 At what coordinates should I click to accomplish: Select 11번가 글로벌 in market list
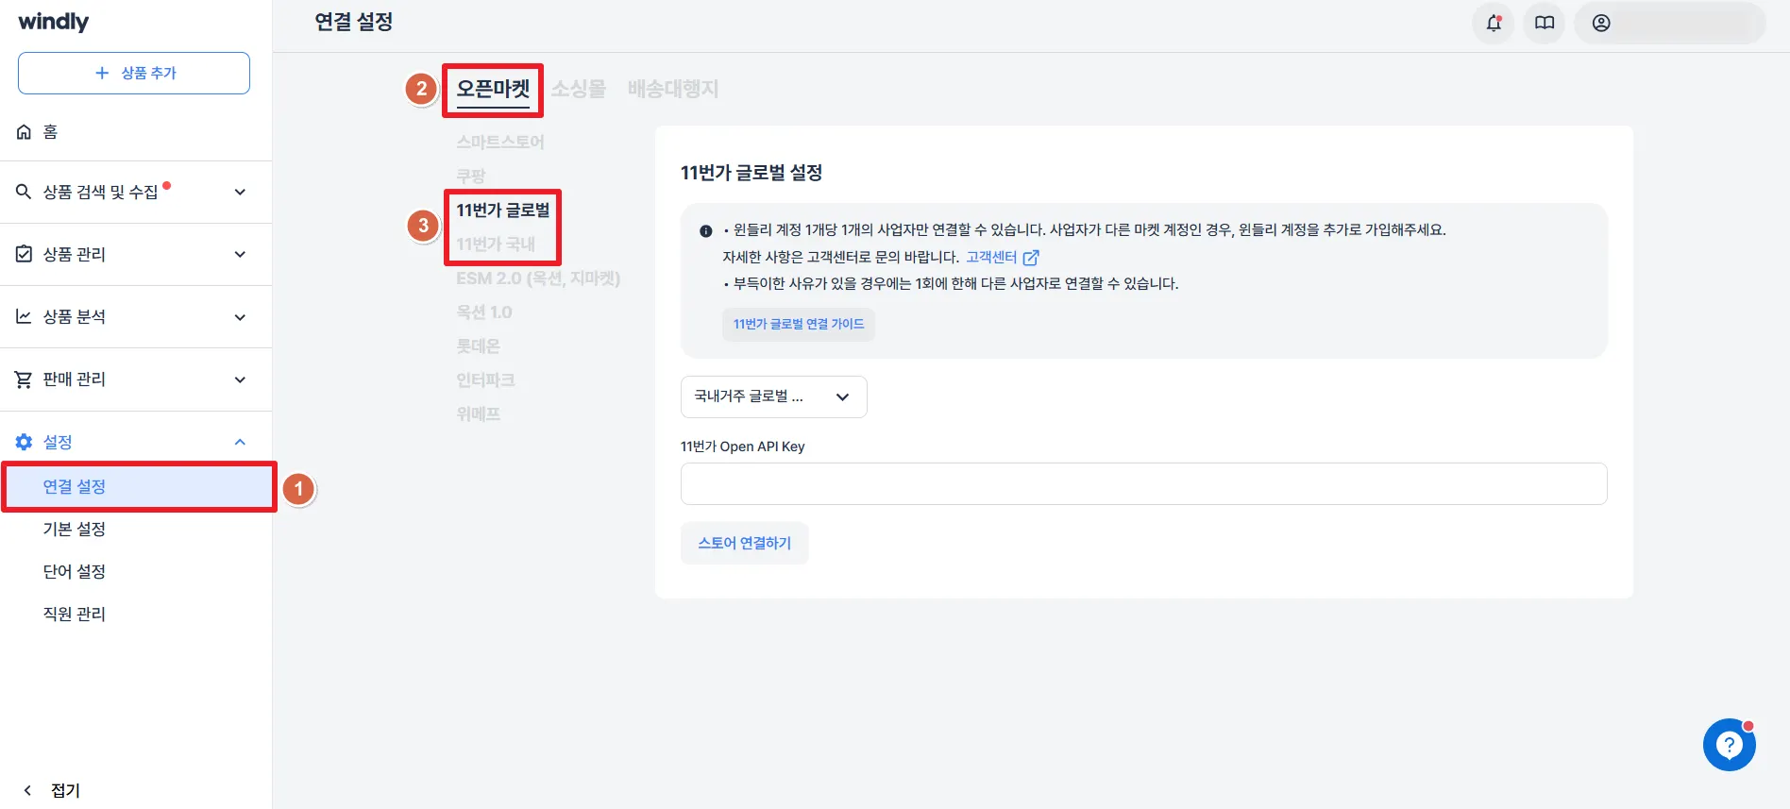click(x=503, y=210)
